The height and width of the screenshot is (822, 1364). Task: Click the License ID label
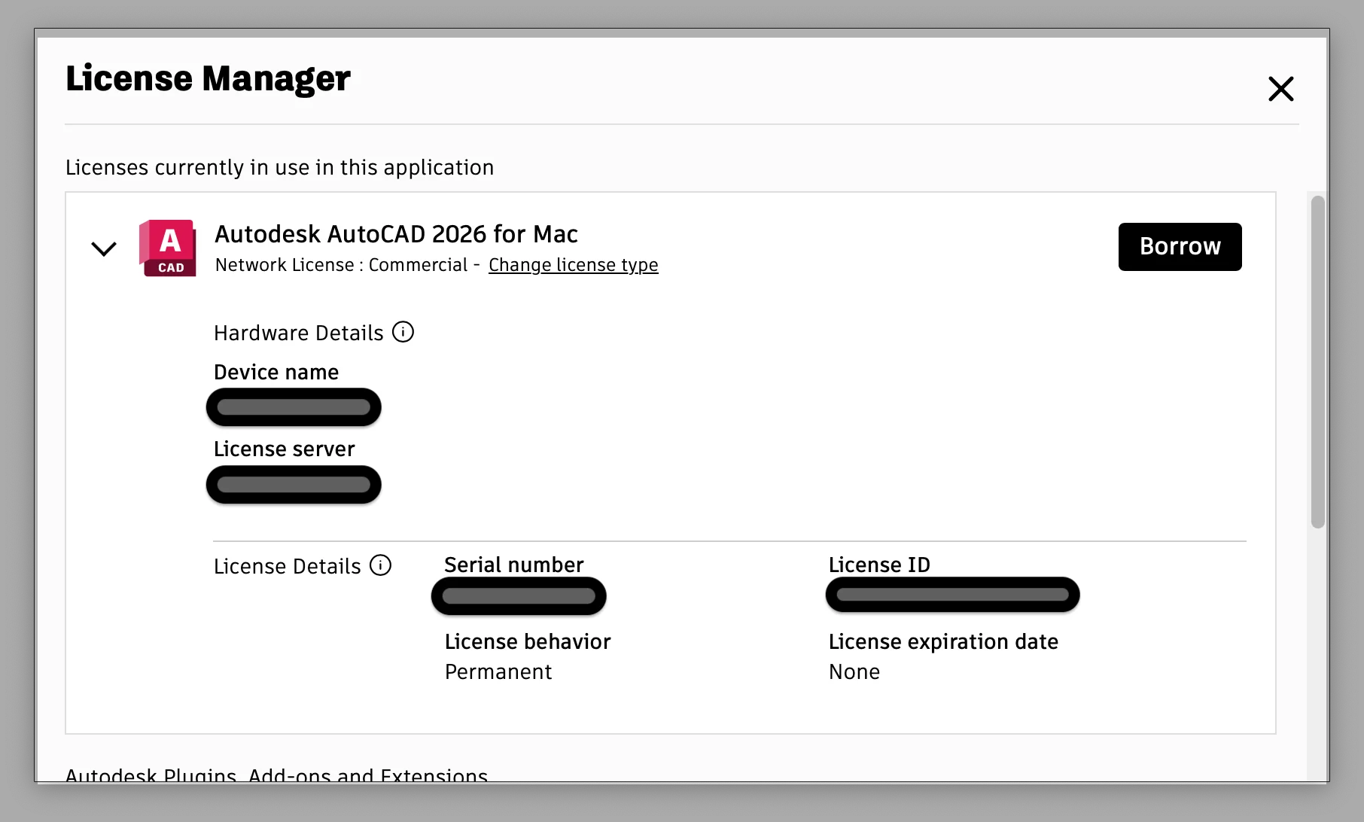(879, 565)
